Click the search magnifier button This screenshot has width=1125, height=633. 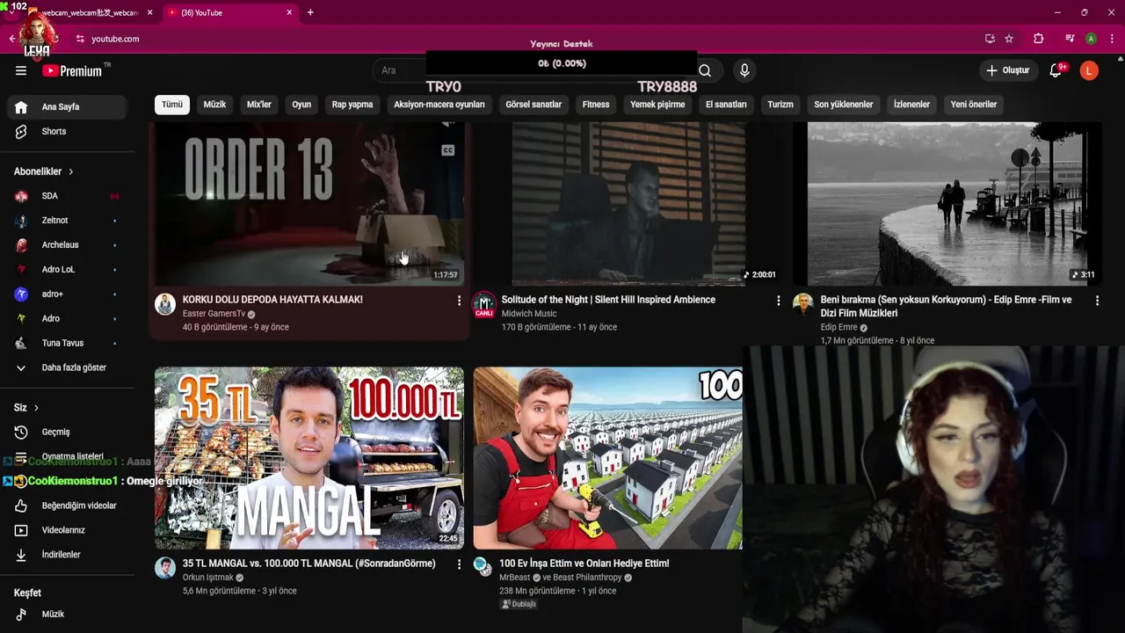[x=705, y=70]
